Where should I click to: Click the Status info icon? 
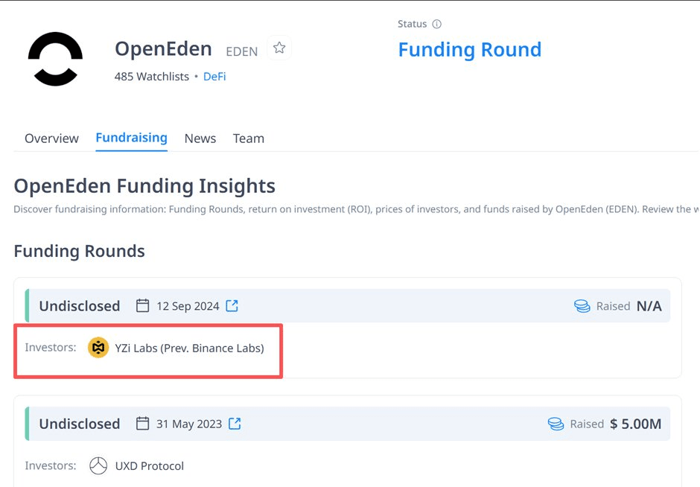[436, 24]
